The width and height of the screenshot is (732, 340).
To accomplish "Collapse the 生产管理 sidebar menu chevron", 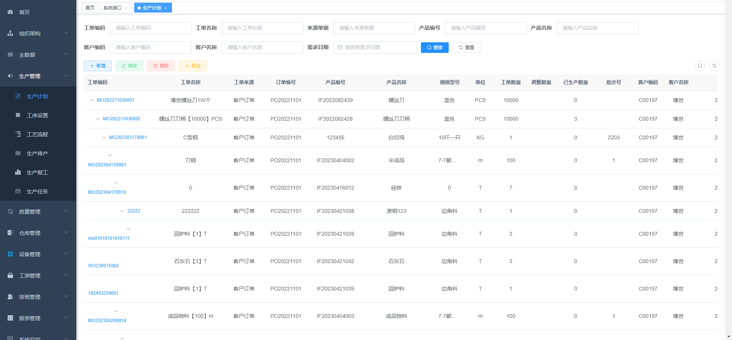I will pos(66,76).
